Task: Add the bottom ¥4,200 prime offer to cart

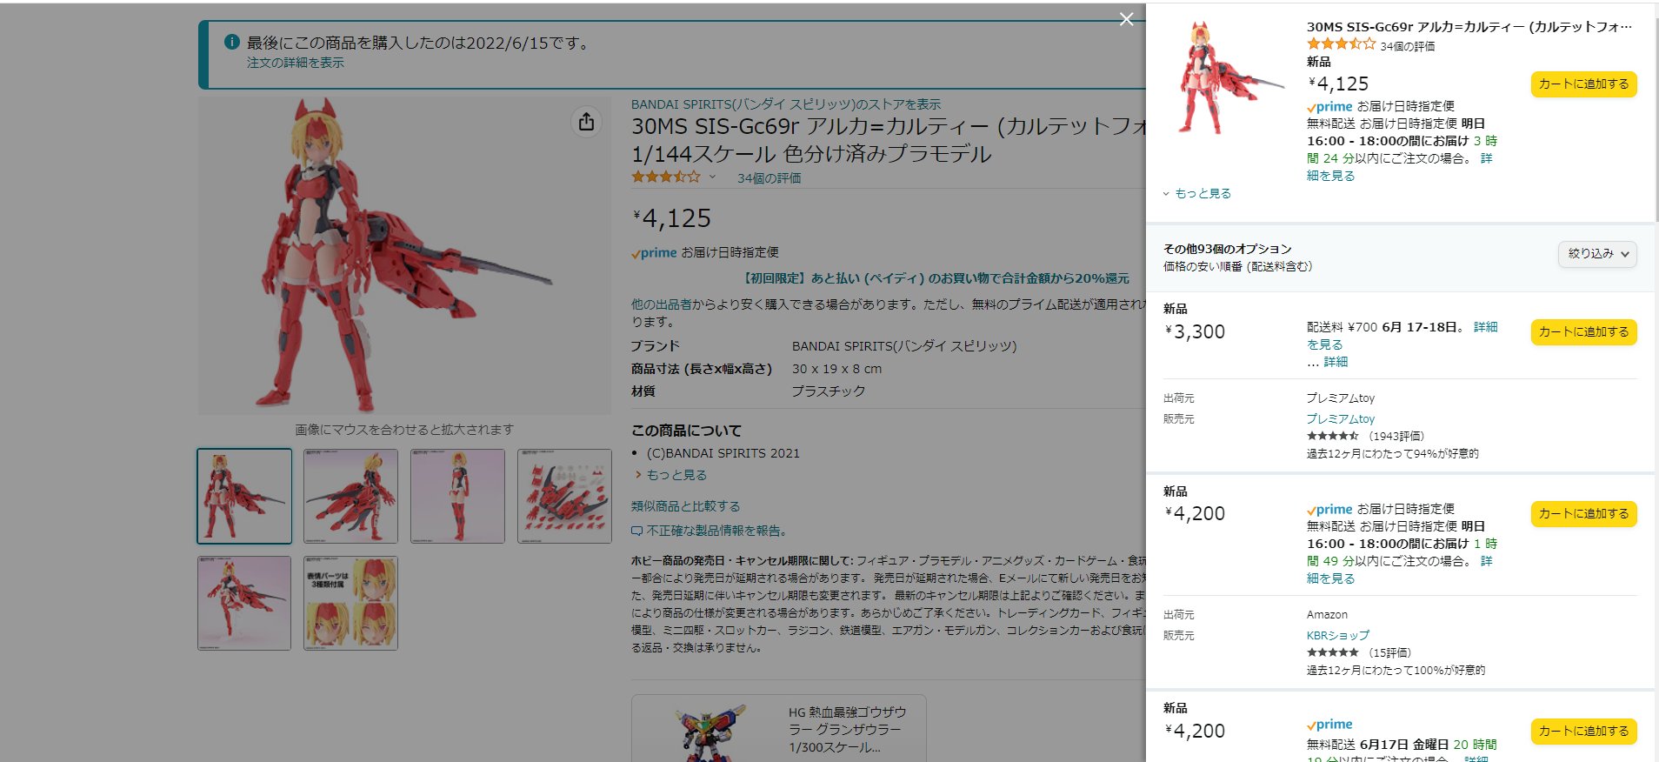Action: point(1583,732)
